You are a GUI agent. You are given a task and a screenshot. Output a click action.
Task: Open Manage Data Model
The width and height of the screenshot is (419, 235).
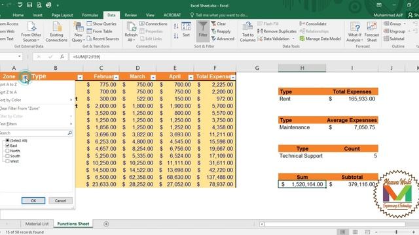click(x=320, y=39)
